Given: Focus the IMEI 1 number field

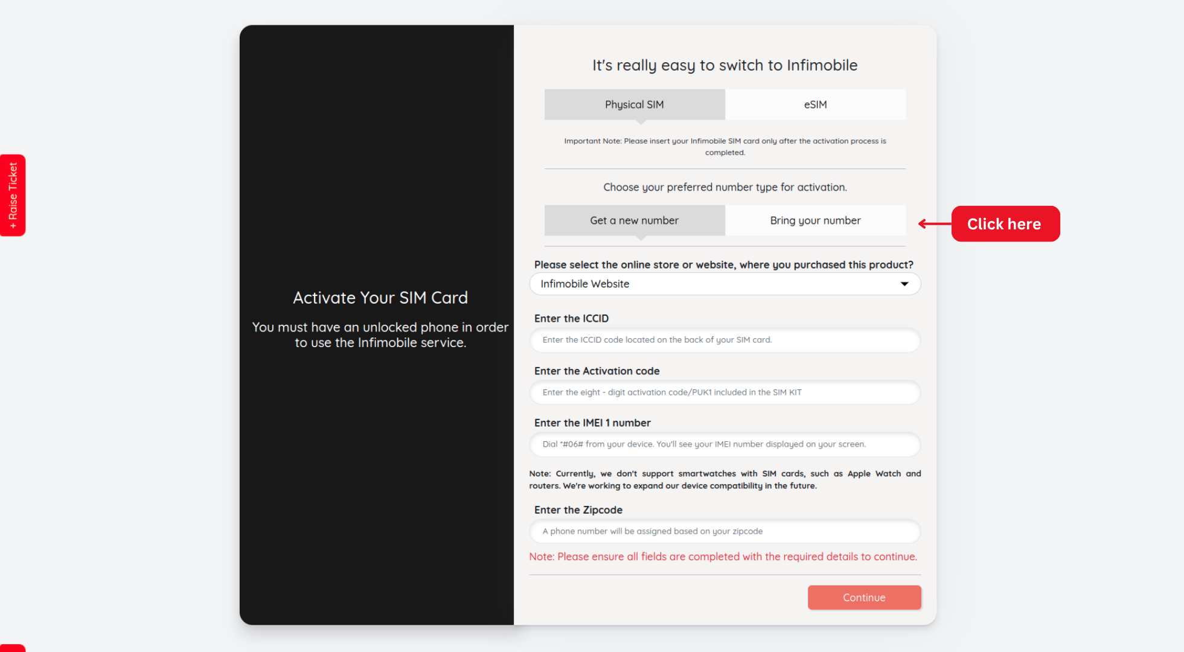Looking at the screenshot, I should (725, 444).
